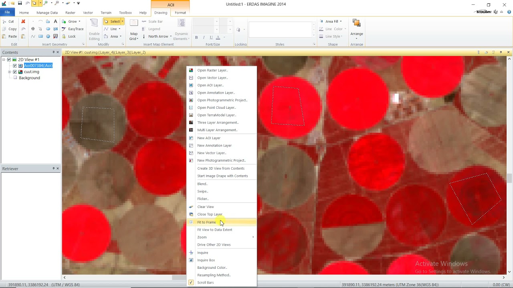
Task: Toggle the 2D View #1 checkbox
Action: coord(9,60)
